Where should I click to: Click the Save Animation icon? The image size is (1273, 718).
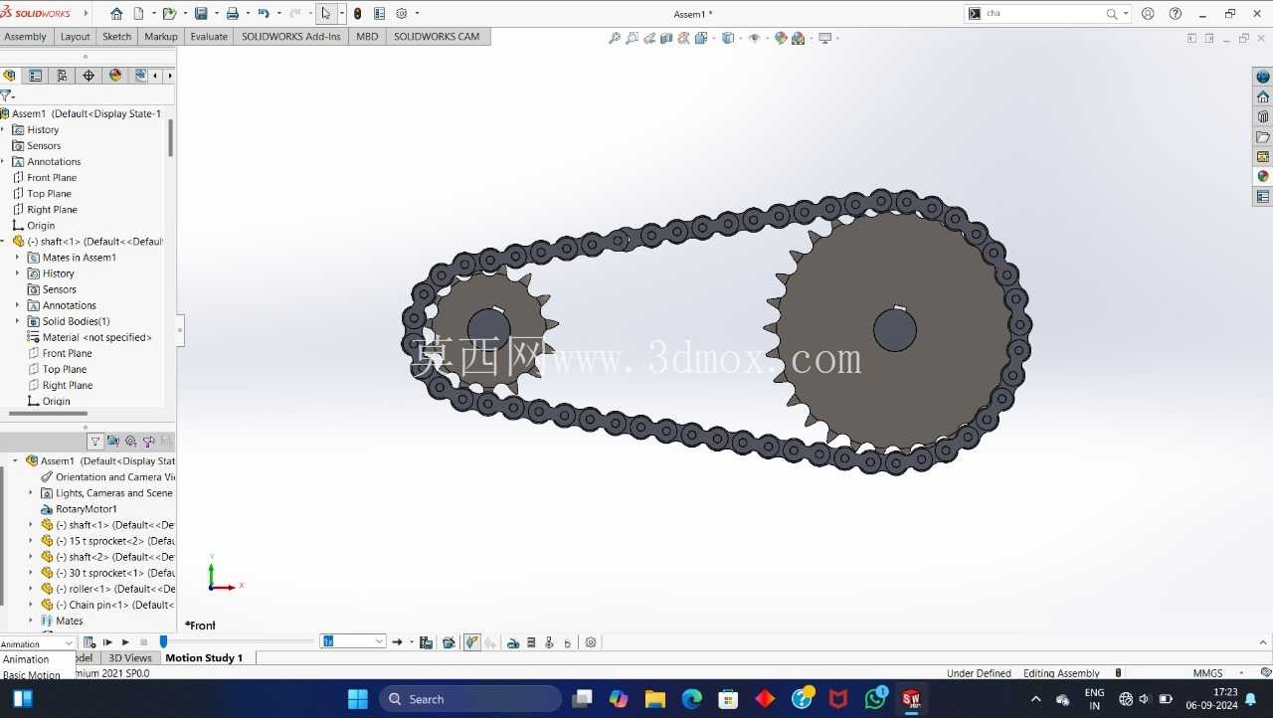pyautogui.click(x=426, y=642)
